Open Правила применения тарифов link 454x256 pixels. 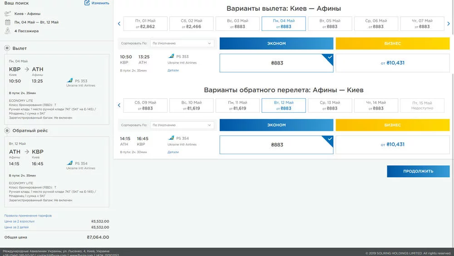(x=28, y=216)
